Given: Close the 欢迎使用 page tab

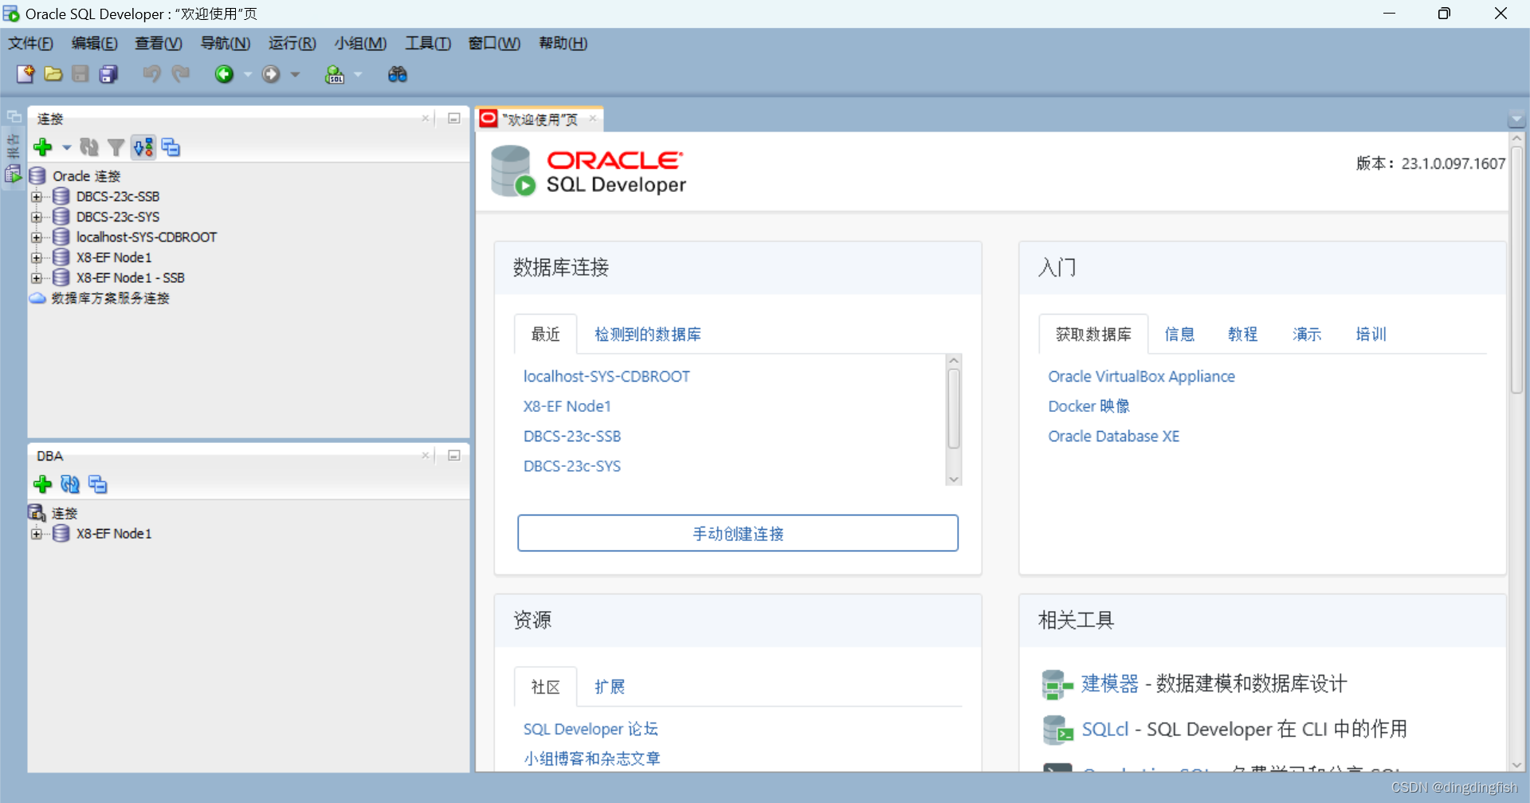Looking at the screenshot, I should pyautogui.click(x=593, y=119).
